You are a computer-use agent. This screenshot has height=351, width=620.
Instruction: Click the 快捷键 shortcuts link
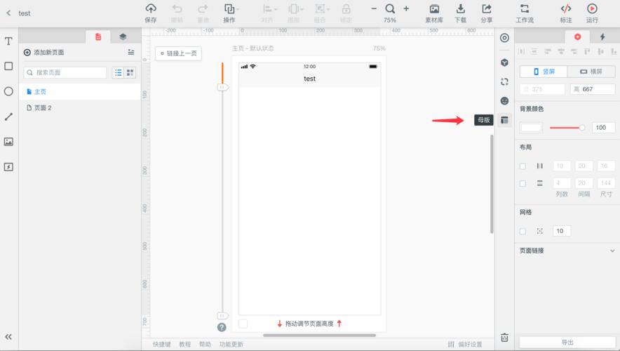coord(162,344)
